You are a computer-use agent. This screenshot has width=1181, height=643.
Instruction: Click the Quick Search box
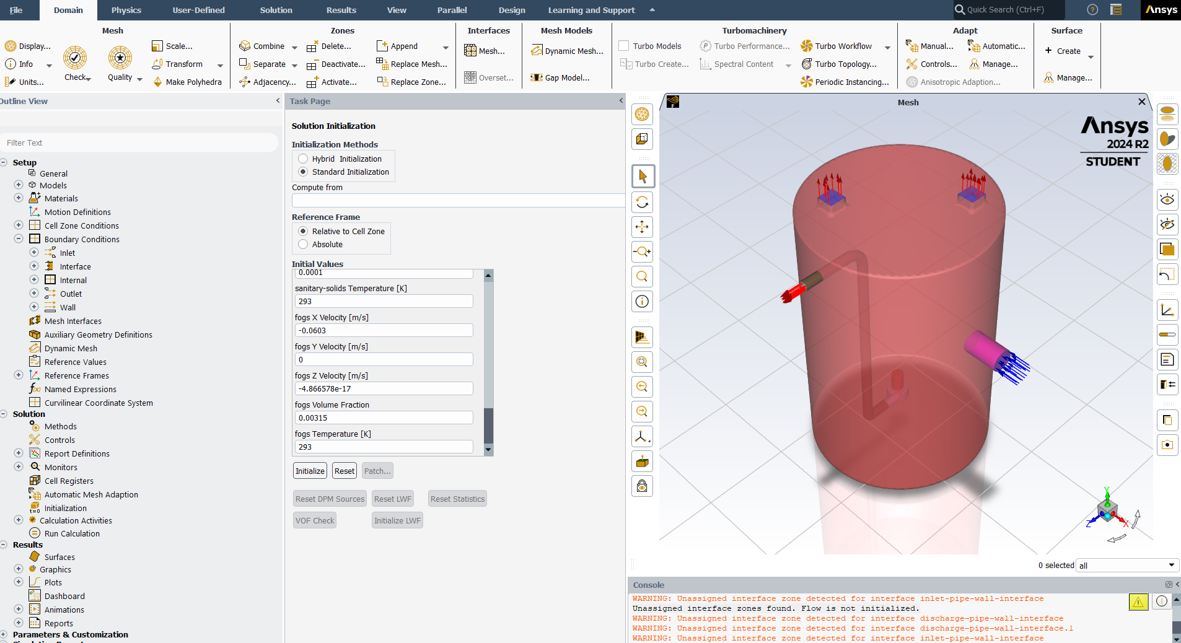tap(1009, 10)
